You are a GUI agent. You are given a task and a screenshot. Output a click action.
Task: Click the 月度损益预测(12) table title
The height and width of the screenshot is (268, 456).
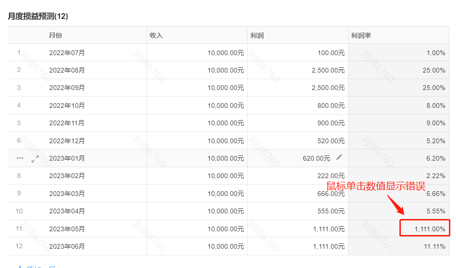(x=38, y=16)
